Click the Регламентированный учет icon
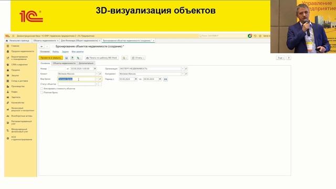Image resolution: width=336 pixels, height=189 pixels. [x=8, y=122]
